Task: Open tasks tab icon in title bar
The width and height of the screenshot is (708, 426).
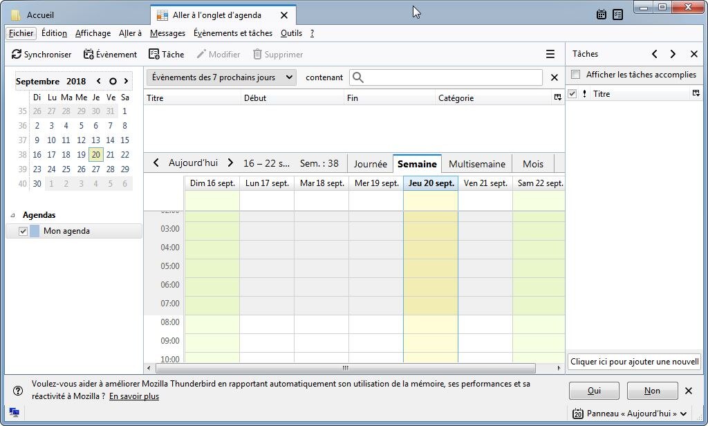Action: pyautogui.click(x=617, y=15)
